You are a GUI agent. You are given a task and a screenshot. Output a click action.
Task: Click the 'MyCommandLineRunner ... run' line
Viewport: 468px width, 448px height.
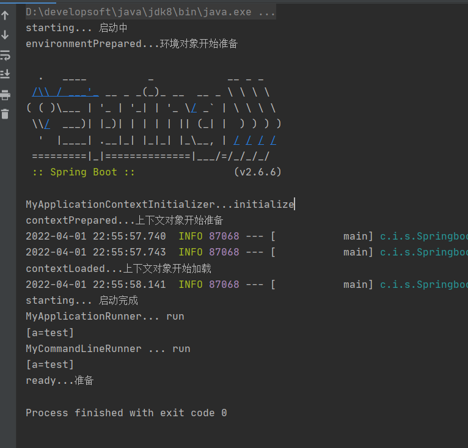pos(108,348)
